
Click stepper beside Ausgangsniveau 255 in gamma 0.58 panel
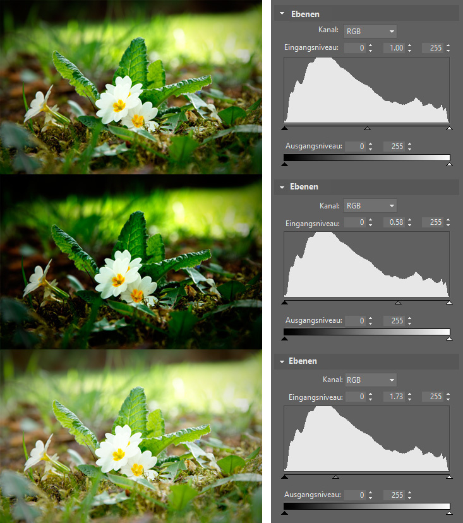[410, 321]
